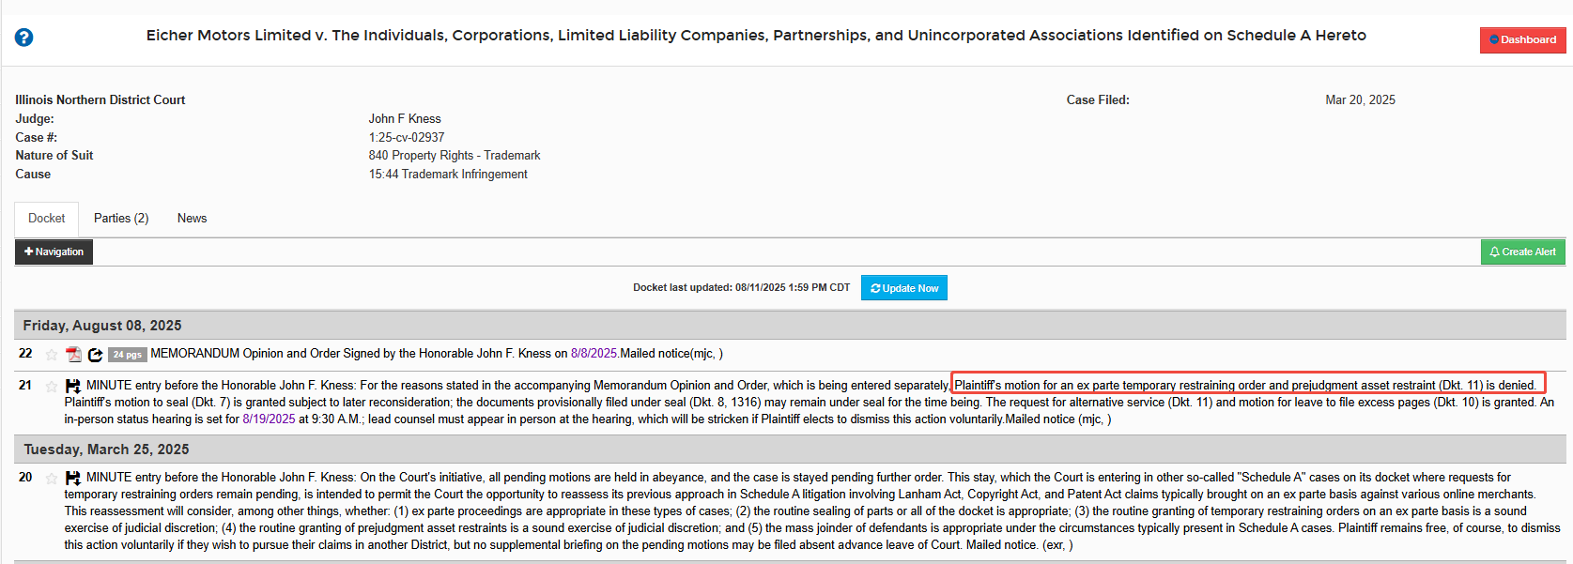Image resolution: width=1573 pixels, height=564 pixels.
Task: Select 15:44 Trademark Infringement cause text
Action: click(x=448, y=175)
